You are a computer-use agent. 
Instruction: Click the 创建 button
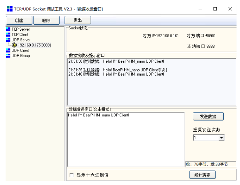pyautogui.click(x=19, y=20)
